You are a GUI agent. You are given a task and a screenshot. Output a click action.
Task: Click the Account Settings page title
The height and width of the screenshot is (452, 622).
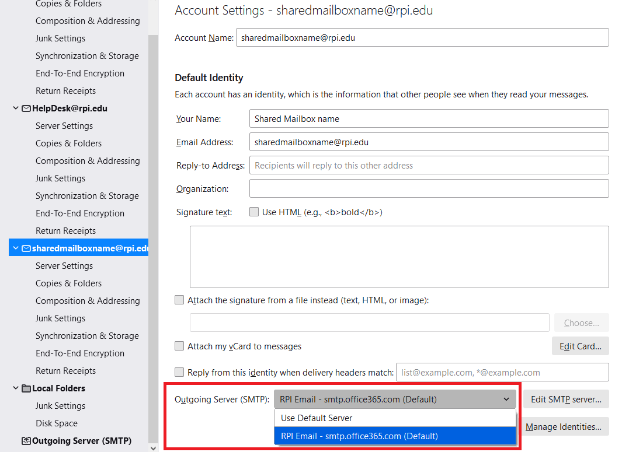(x=304, y=10)
